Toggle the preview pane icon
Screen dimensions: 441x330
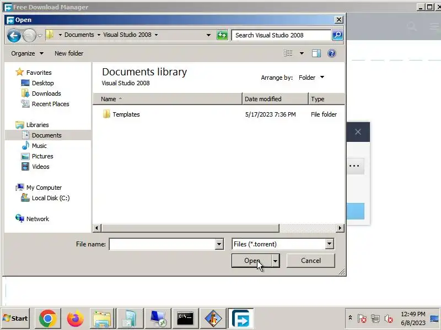tap(316, 53)
